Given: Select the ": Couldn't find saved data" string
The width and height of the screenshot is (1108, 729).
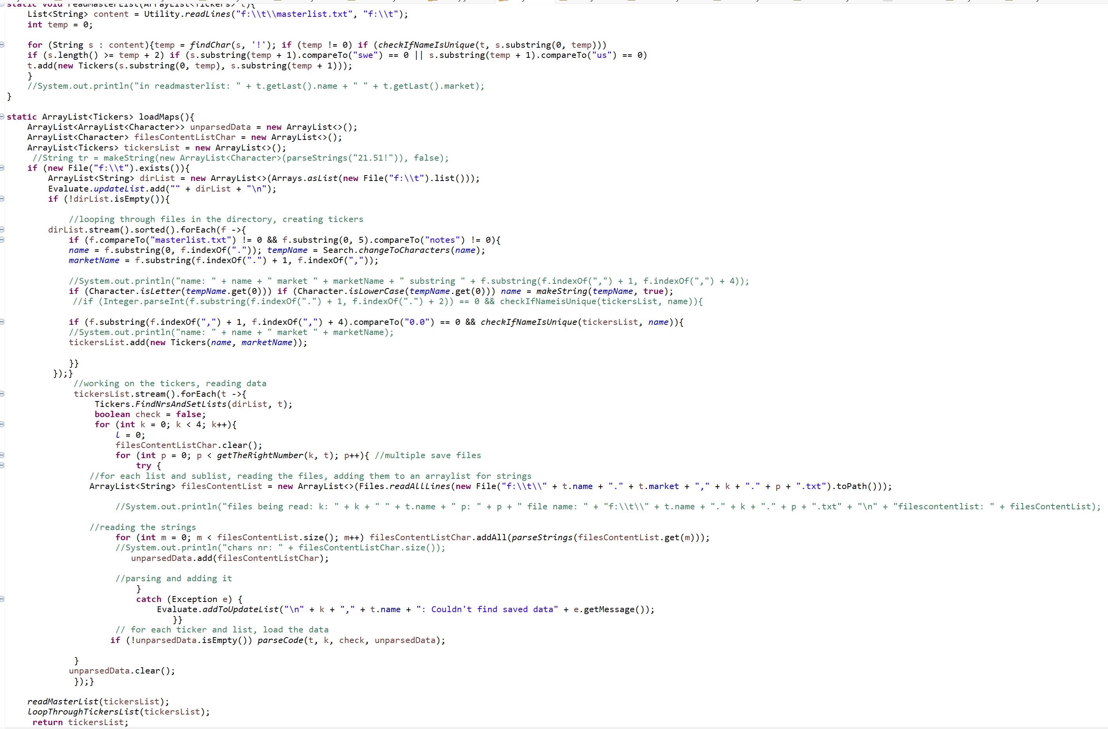Looking at the screenshot, I should click(487, 609).
